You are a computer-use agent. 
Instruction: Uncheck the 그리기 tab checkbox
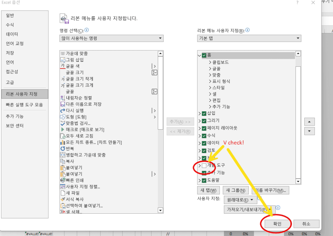pyautogui.click(x=204, y=121)
